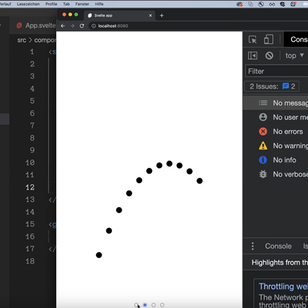
Task: Go back in browser history
Action: click(x=63, y=26)
